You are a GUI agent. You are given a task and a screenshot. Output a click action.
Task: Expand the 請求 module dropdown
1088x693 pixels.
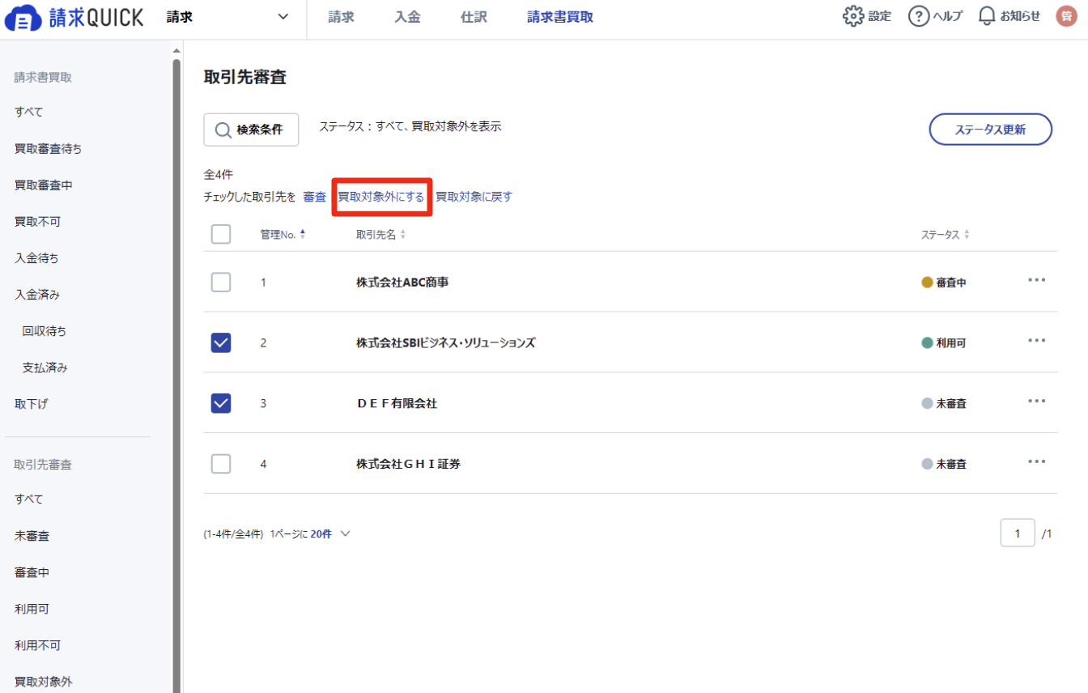click(227, 17)
